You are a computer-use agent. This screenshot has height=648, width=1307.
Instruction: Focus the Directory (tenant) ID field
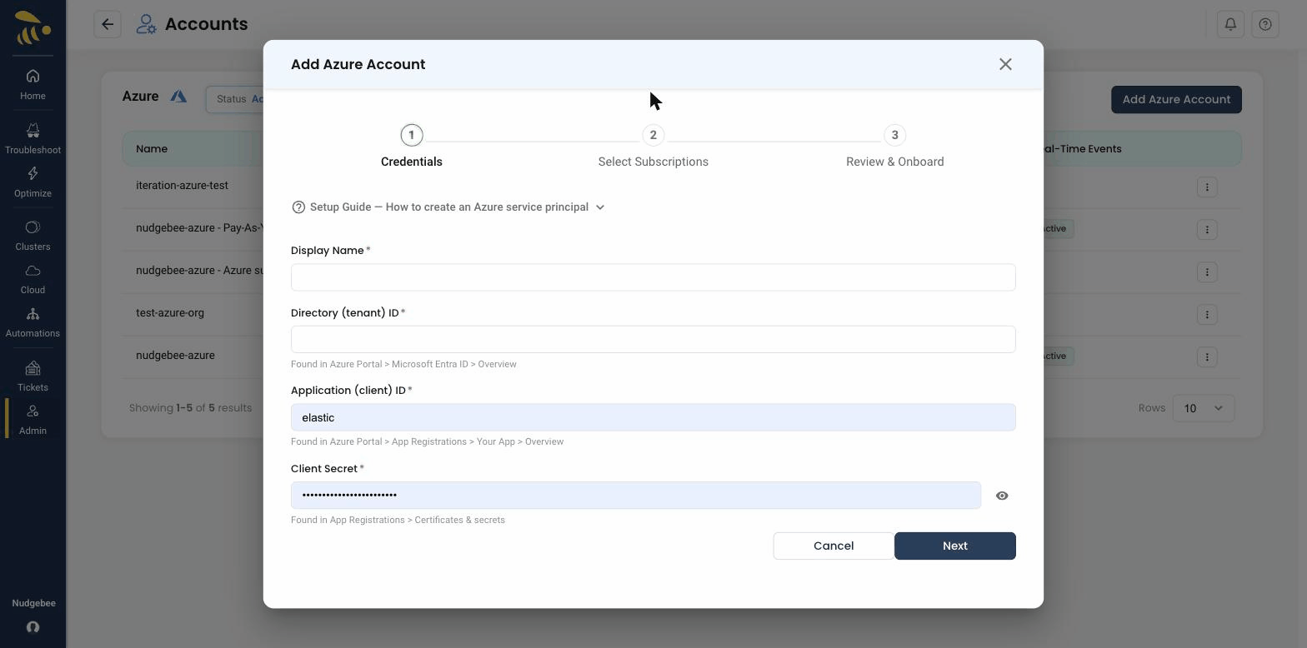tap(653, 339)
